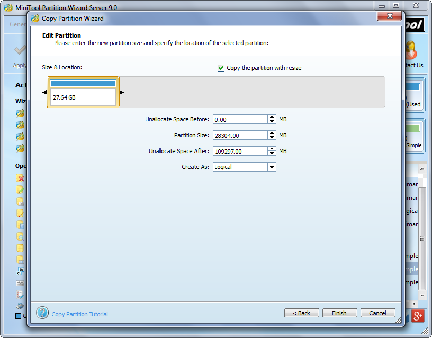Click the Google+ icon in main window
The height and width of the screenshot is (338, 432).
point(417,316)
